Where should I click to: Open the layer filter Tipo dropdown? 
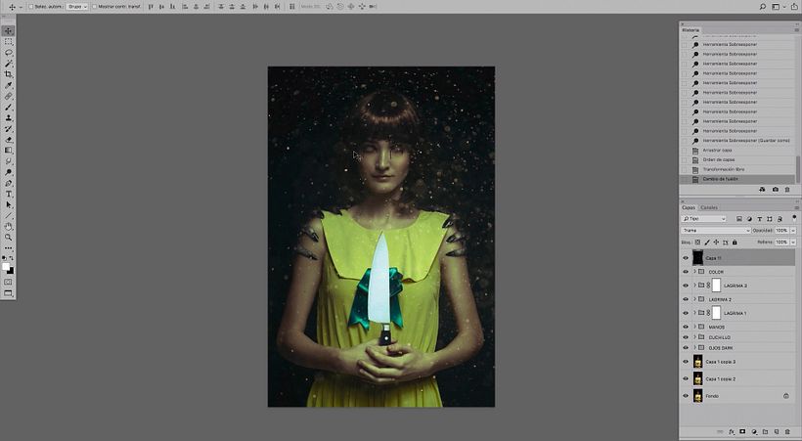pyautogui.click(x=704, y=218)
